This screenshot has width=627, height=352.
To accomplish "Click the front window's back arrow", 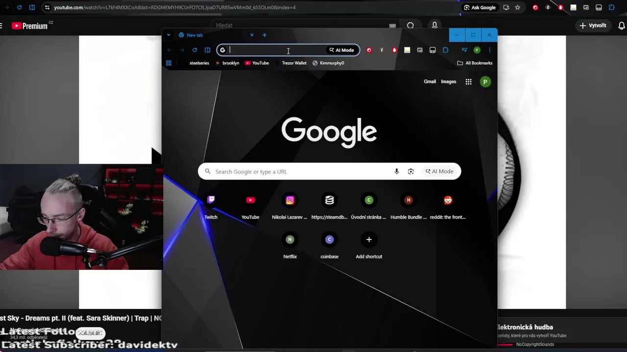I will (x=169, y=50).
